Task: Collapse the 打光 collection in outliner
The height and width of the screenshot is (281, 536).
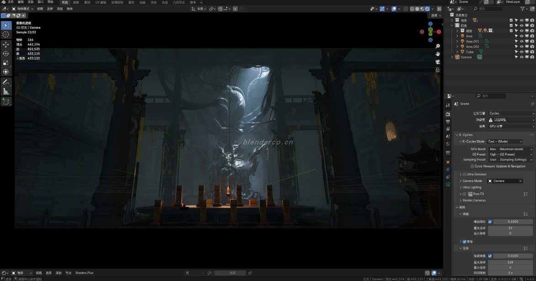Action: pyautogui.click(x=452, y=26)
